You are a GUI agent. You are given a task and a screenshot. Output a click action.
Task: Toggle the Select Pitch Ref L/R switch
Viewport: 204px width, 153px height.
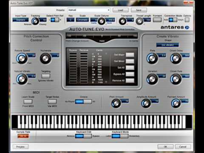point(55,20)
